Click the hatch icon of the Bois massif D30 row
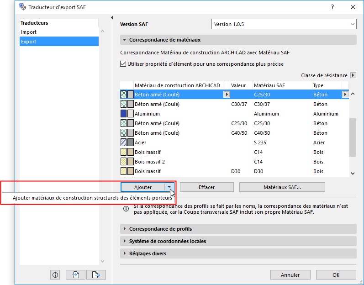364x285 pixels. tap(123, 171)
